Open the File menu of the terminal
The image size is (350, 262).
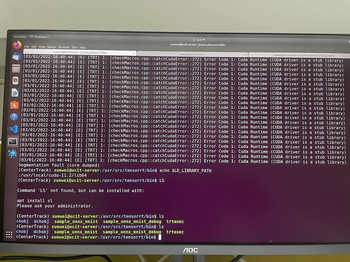[x=27, y=47]
